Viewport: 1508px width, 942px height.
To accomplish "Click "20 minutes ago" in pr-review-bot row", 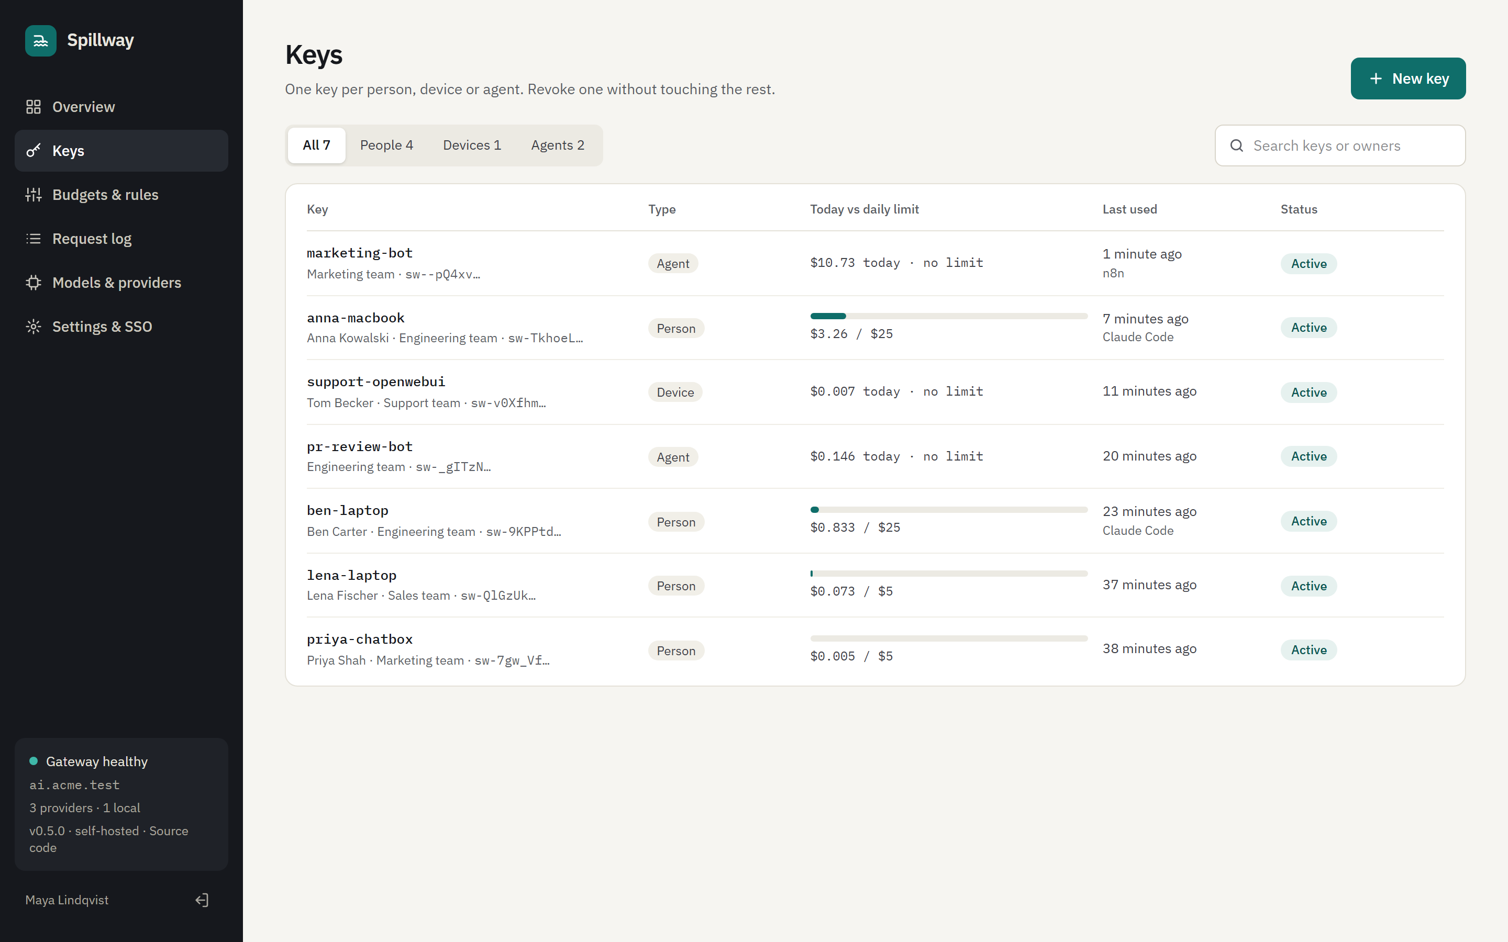I will pyautogui.click(x=1150, y=456).
